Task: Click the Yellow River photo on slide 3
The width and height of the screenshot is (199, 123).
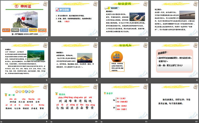Action: point(137,17)
